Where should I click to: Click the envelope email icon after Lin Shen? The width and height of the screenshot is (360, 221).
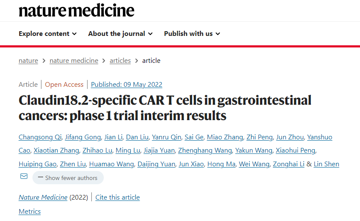(x=24, y=176)
